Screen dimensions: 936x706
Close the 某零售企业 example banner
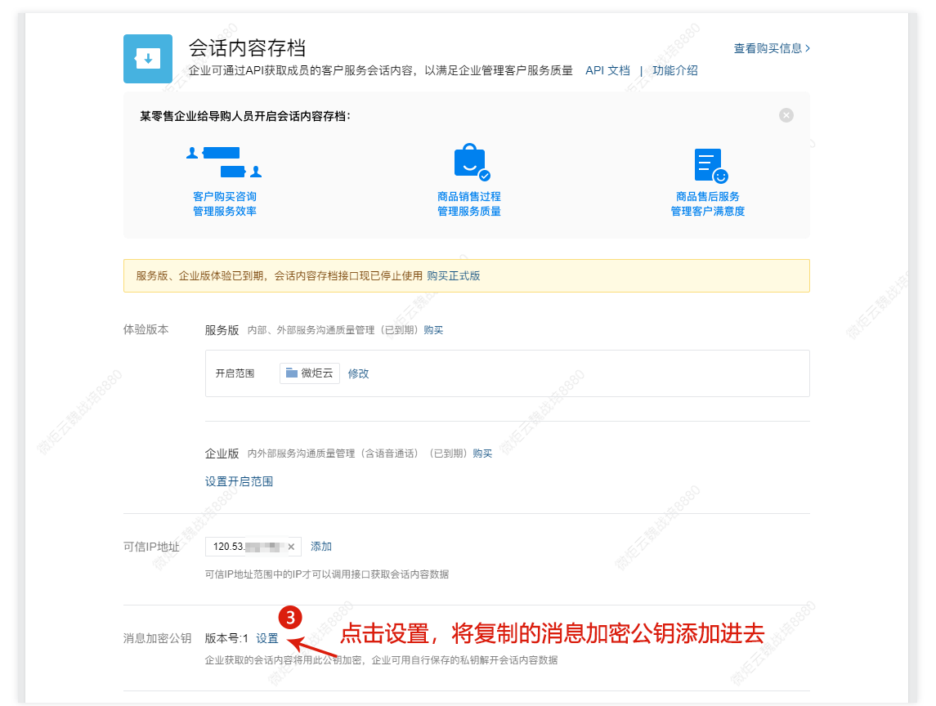point(786,115)
